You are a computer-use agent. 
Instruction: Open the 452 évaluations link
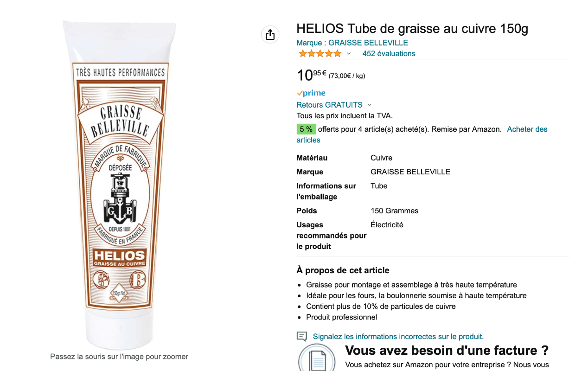(389, 53)
